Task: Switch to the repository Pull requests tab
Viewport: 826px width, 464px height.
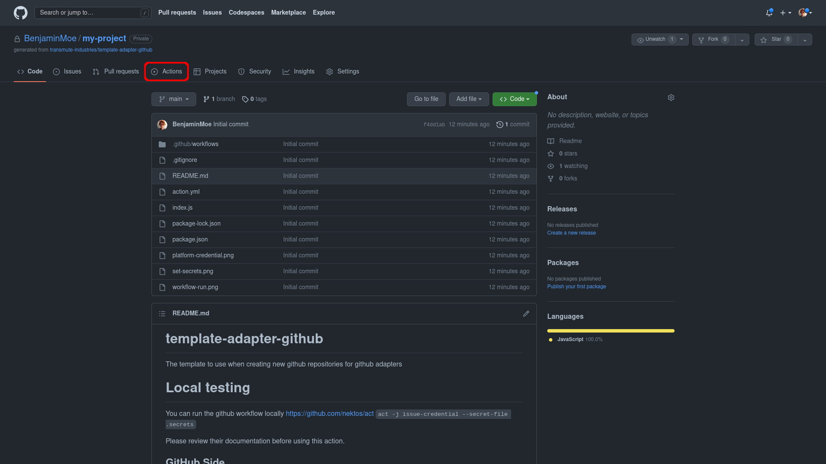Action: pos(116,72)
